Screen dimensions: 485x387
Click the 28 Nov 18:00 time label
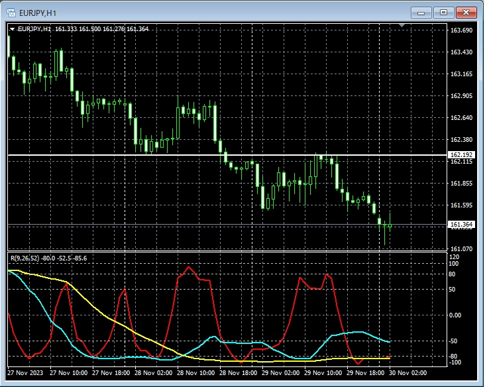click(237, 373)
